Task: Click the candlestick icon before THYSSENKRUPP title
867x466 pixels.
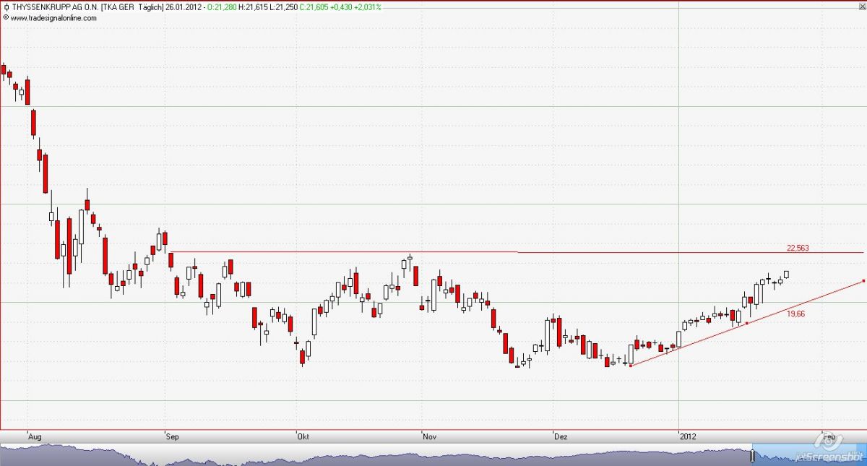Action: click(x=7, y=7)
